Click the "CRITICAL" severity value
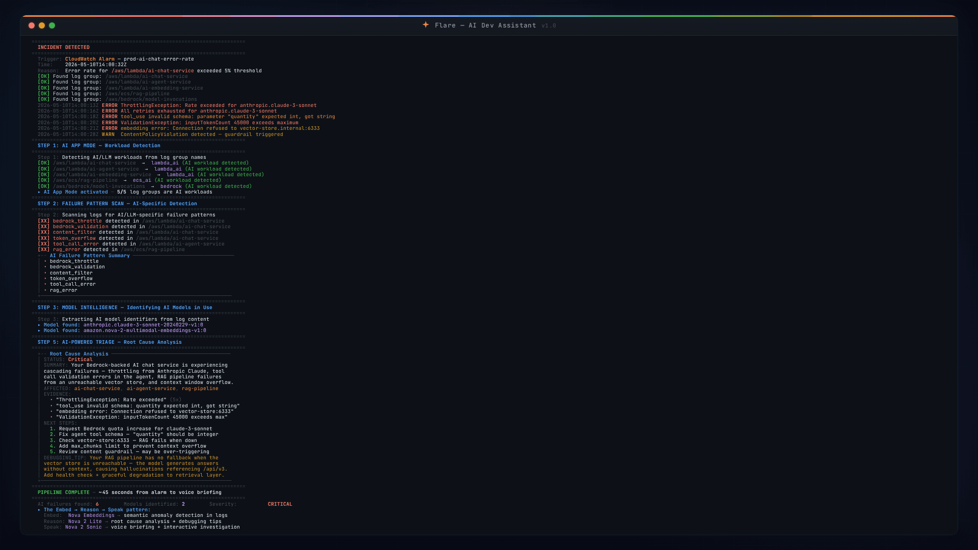This screenshot has height=550, width=978. (280, 504)
